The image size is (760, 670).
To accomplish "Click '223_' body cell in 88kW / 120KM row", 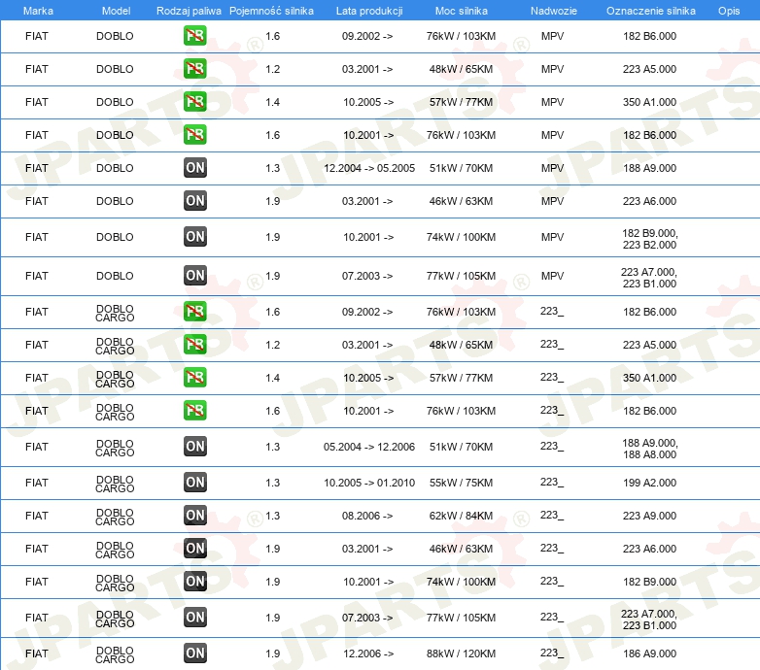I will click(552, 653).
